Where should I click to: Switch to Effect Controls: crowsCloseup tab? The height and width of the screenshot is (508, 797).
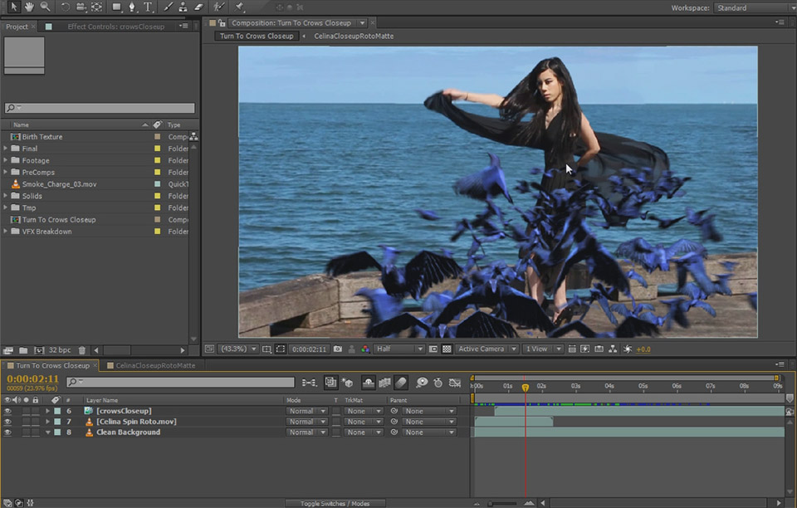tap(116, 27)
